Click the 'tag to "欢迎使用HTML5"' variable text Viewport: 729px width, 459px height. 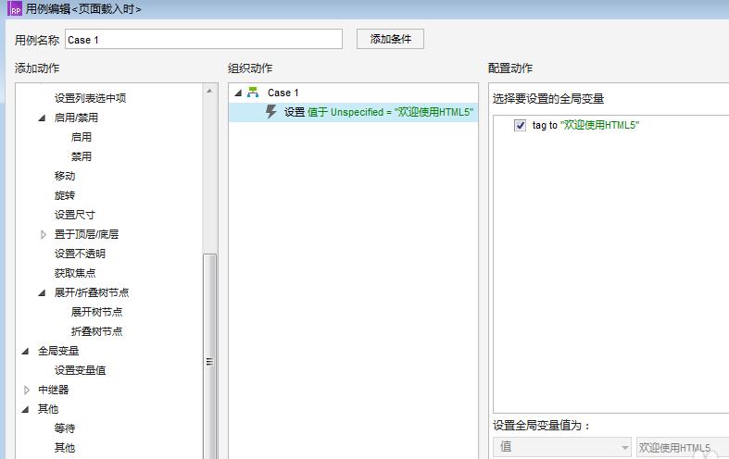[585, 126]
